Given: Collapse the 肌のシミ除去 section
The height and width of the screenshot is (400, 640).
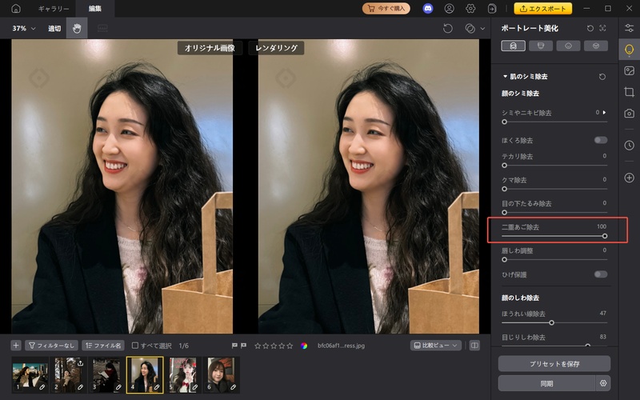Looking at the screenshot, I should (x=505, y=77).
